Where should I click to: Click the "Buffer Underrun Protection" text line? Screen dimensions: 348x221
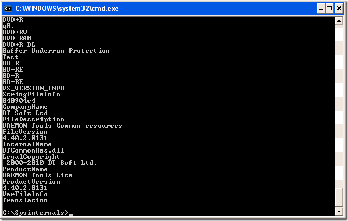pos(56,51)
